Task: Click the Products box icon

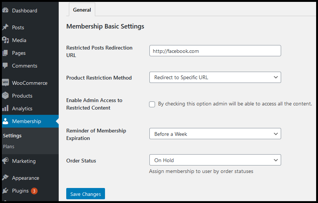Action: 6,95
